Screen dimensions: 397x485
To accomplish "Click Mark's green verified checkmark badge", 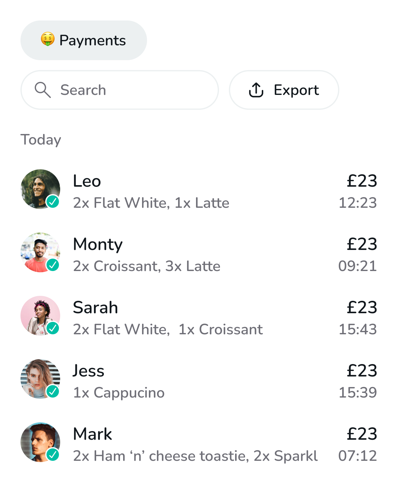I will (53, 455).
